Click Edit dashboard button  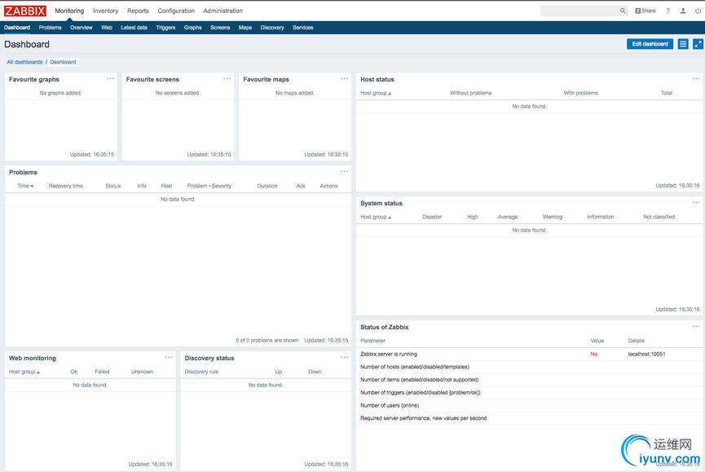(x=650, y=44)
